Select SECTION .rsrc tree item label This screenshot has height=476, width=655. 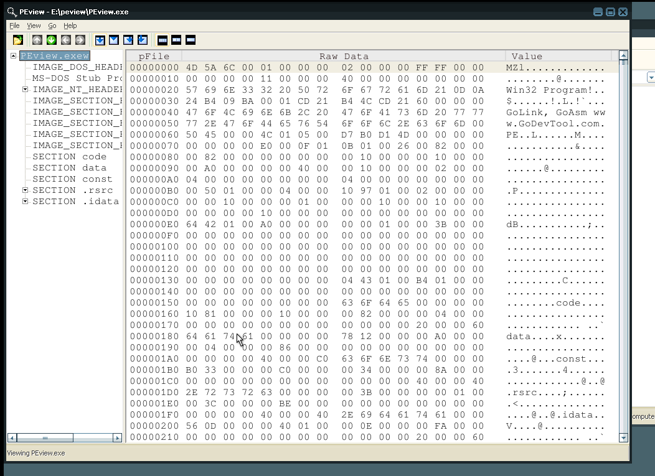click(x=73, y=190)
